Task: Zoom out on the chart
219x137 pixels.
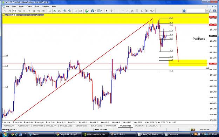Action: (x=70, y=11)
